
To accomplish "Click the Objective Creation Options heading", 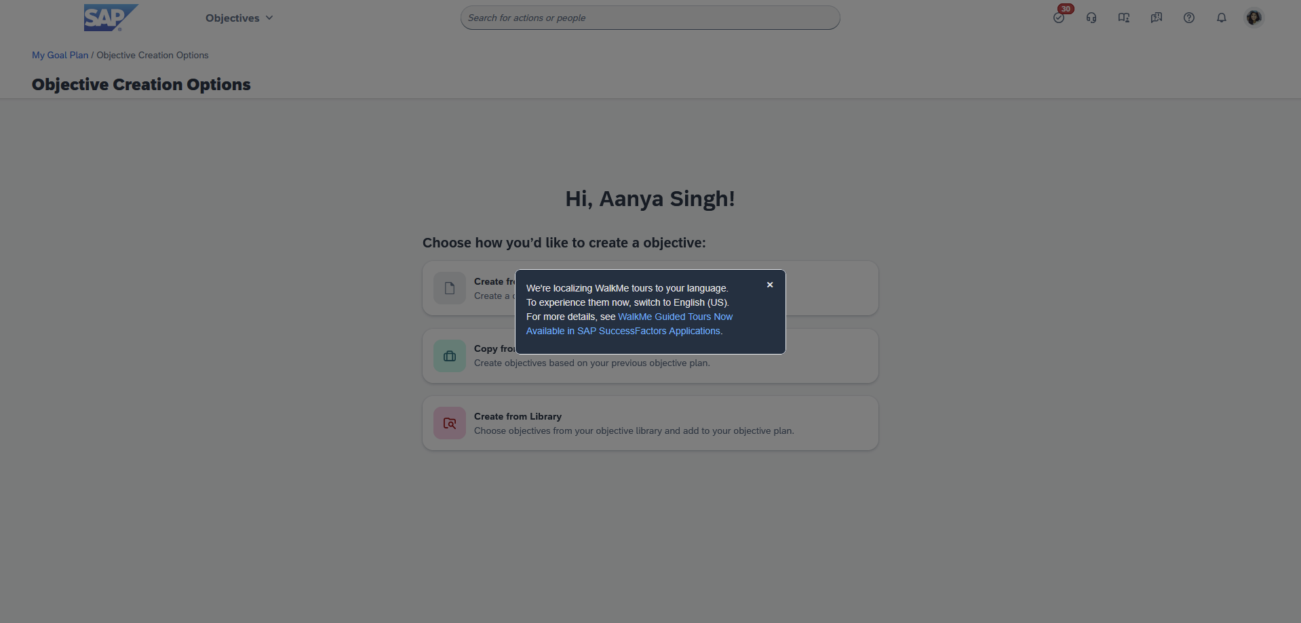I will tap(141, 84).
